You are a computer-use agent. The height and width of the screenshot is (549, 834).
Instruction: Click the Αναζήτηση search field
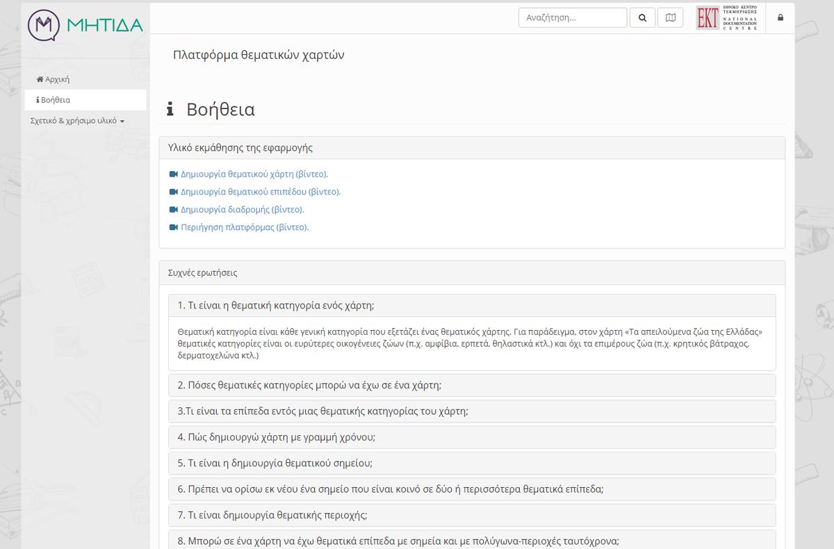(572, 18)
